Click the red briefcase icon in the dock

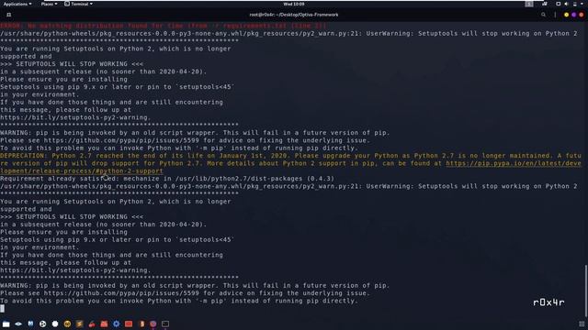coord(104,324)
